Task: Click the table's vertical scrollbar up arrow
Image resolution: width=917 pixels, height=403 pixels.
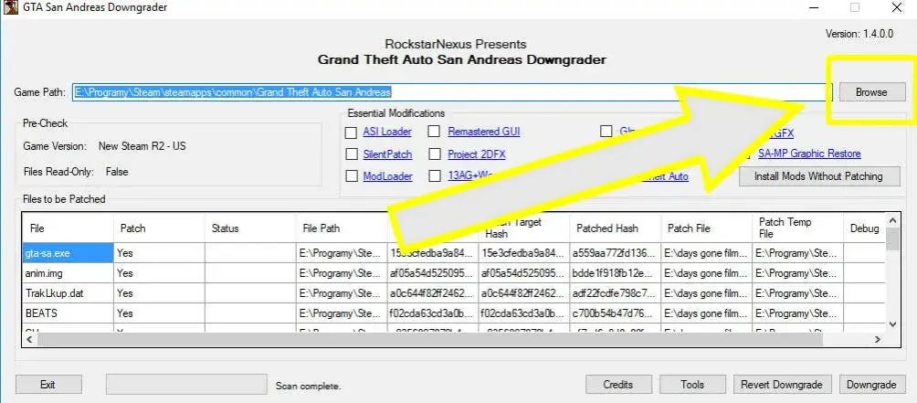Action: coord(891,220)
